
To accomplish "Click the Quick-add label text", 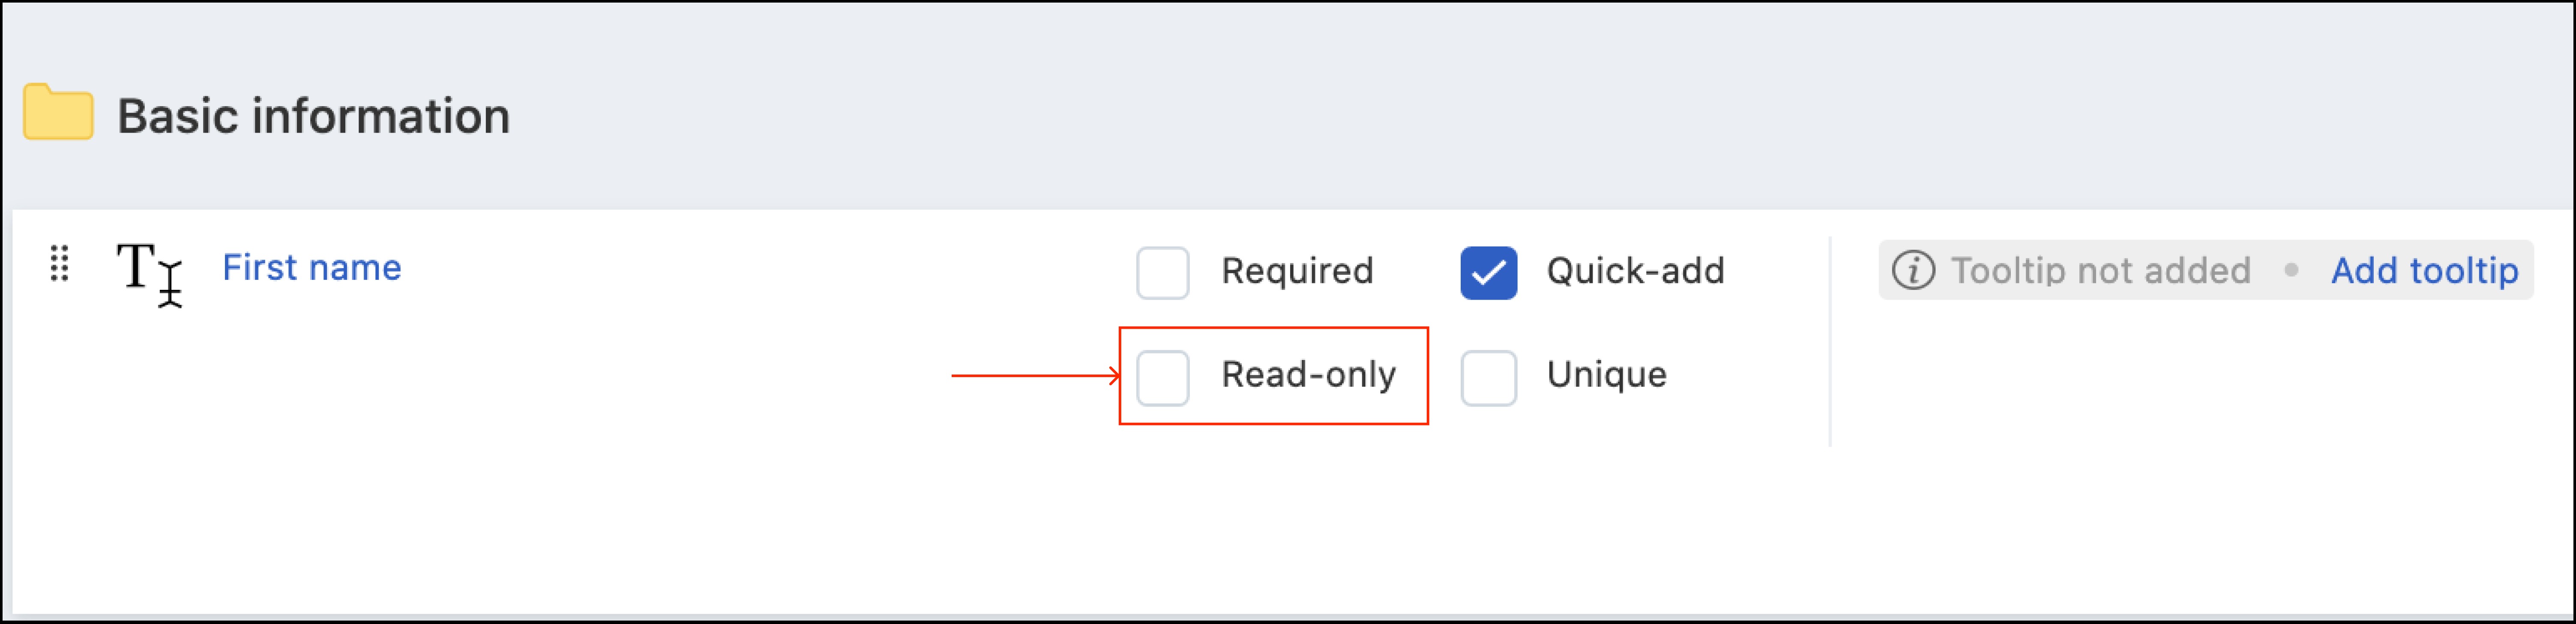I will tap(1635, 270).
